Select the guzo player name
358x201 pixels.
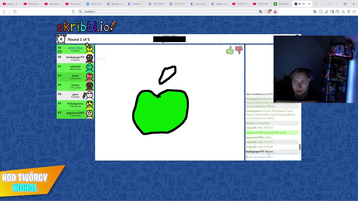75,94
